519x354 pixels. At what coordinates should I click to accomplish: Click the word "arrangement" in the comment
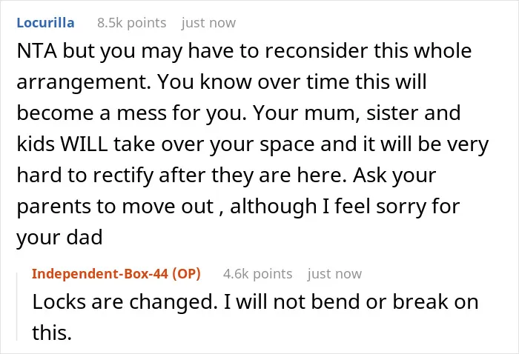(x=82, y=82)
